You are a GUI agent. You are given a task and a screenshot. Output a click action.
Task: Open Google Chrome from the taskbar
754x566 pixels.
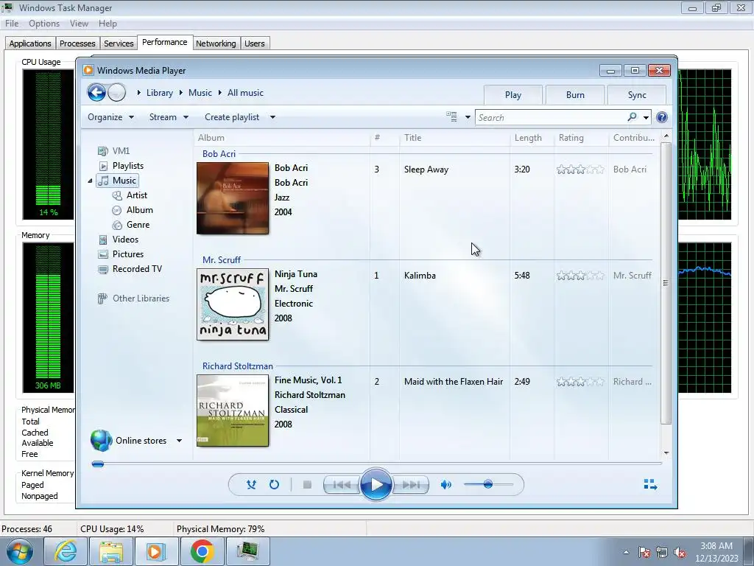coord(202,551)
